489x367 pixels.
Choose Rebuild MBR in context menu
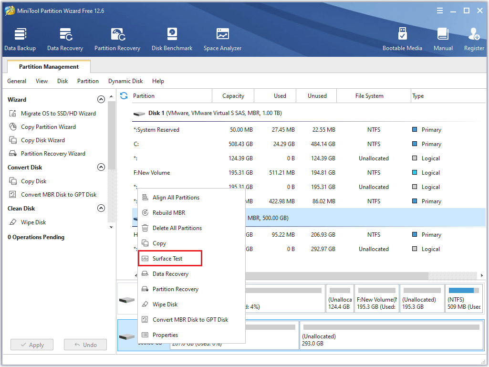pos(168,213)
